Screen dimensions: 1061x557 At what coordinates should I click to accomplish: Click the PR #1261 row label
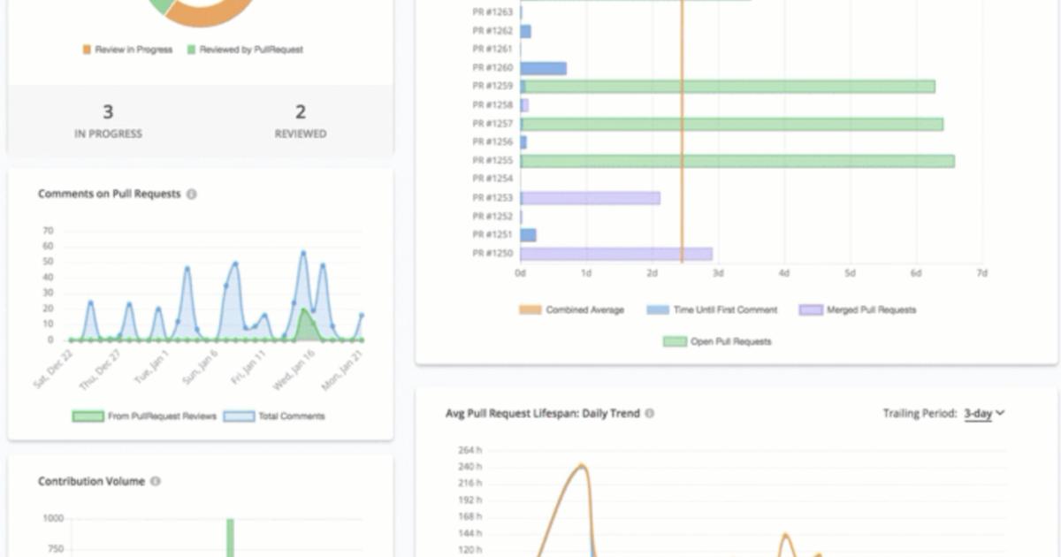pyautogui.click(x=492, y=50)
